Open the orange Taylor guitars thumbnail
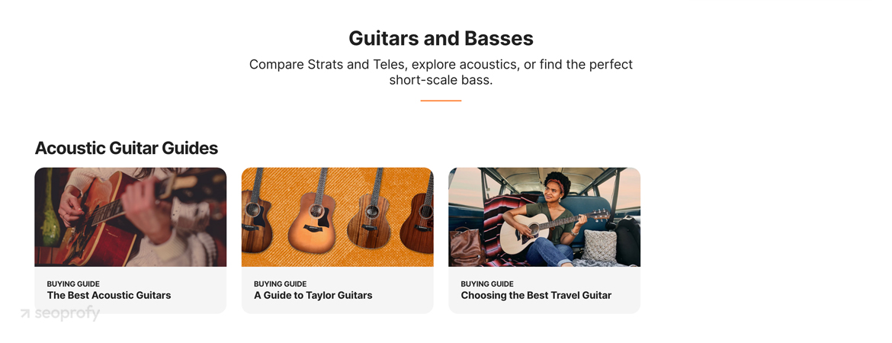The image size is (892, 343). click(x=337, y=216)
